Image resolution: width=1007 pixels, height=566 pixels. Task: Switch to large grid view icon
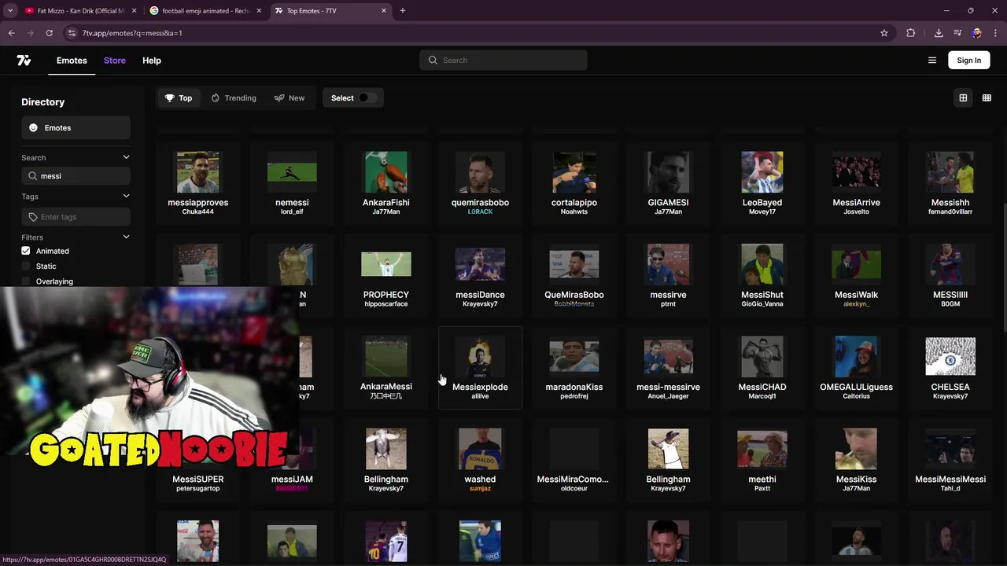coord(963,98)
